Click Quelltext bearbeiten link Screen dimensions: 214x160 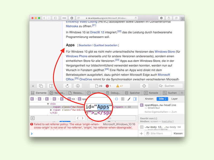(x=105, y=45)
